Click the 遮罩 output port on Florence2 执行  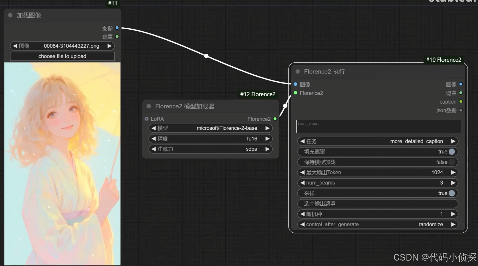pyautogui.click(x=461, y=93)
